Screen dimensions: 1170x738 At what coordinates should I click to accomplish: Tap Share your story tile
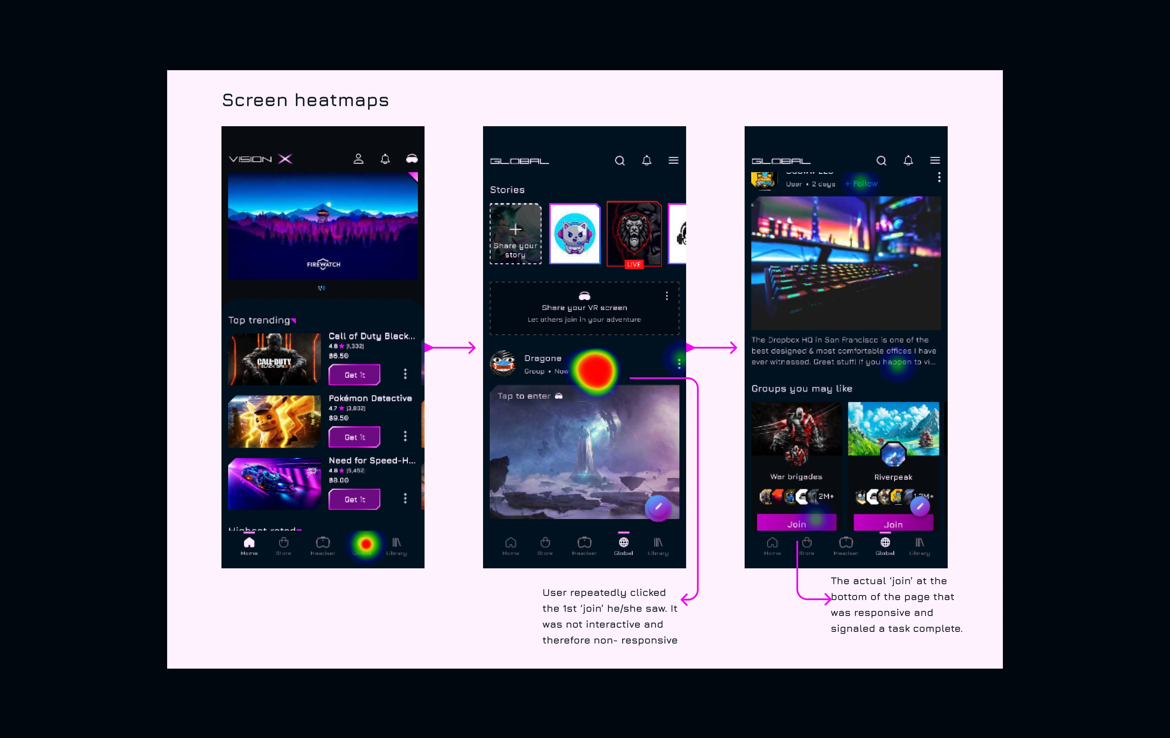click(x=515, y=234)
